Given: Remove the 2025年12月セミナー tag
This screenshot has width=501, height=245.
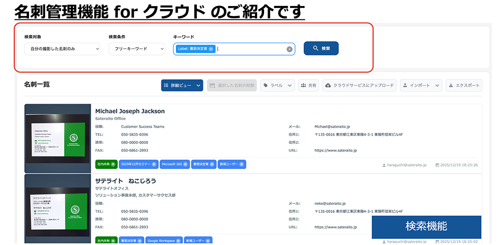Looking at the screenshot, I should click(154, 164).
